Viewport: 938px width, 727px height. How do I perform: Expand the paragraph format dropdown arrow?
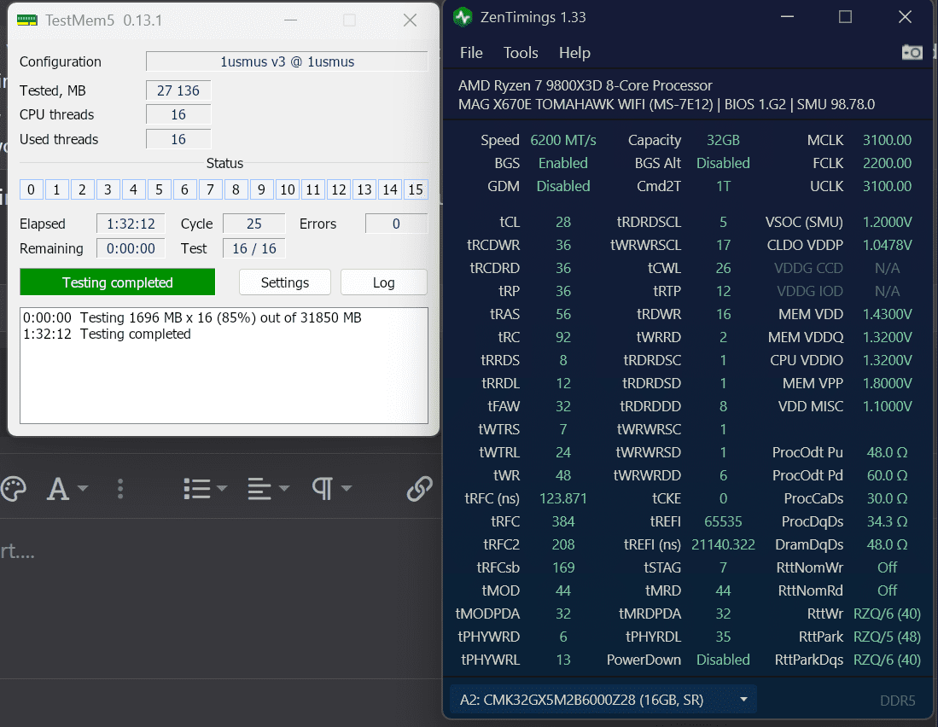pyautogui.click(x=347, y=488)
